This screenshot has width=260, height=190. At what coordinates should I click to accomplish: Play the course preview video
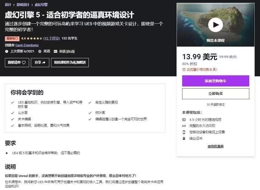pos(215,25)
